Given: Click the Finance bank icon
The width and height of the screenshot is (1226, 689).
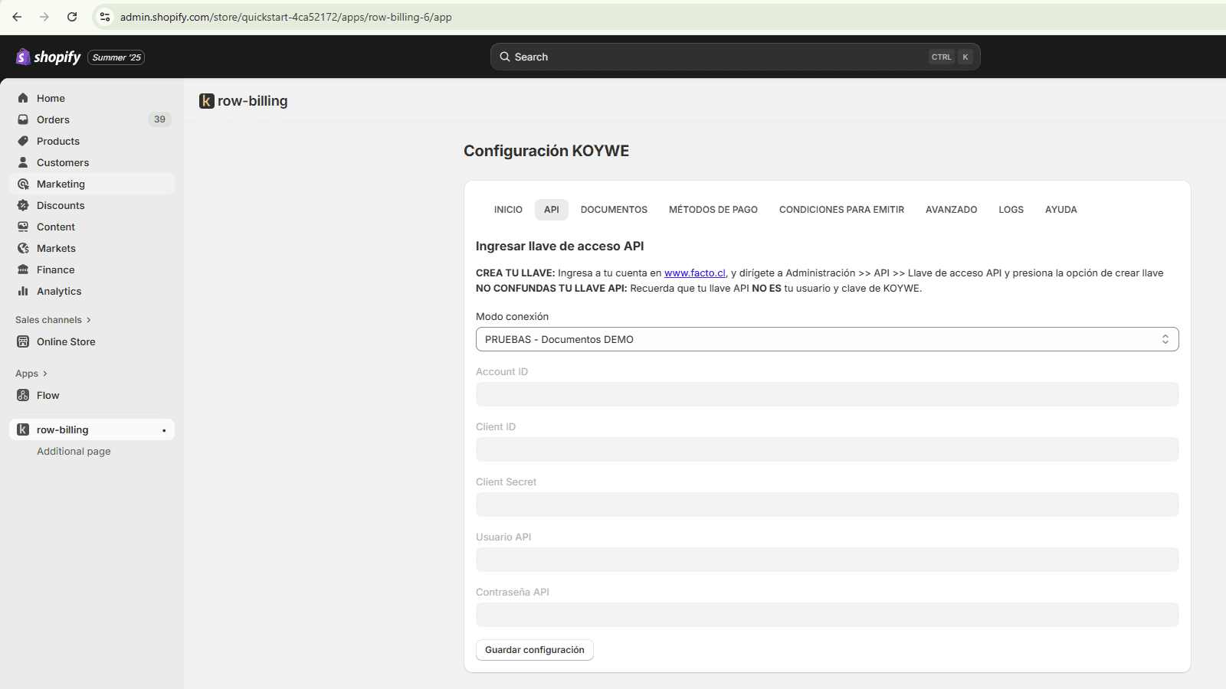Looking at the screenshot, I should click(x=23, y=269).
